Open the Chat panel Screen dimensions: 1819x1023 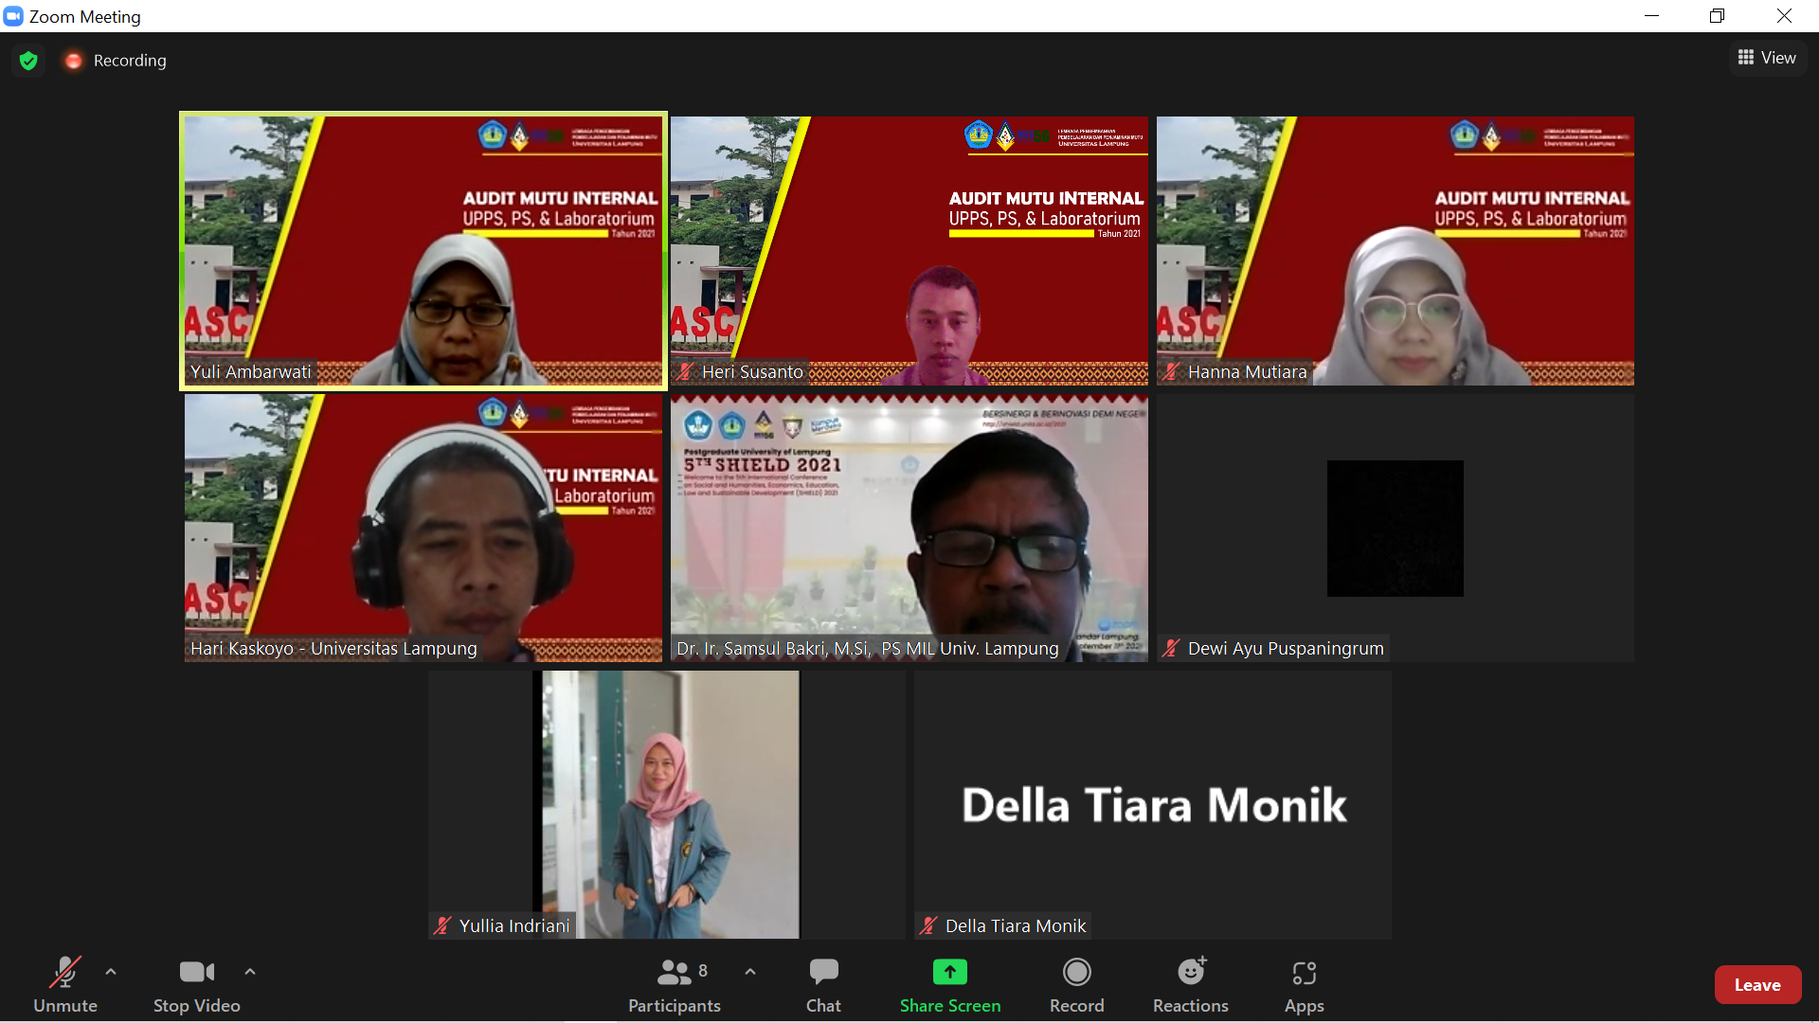(823, 985)
